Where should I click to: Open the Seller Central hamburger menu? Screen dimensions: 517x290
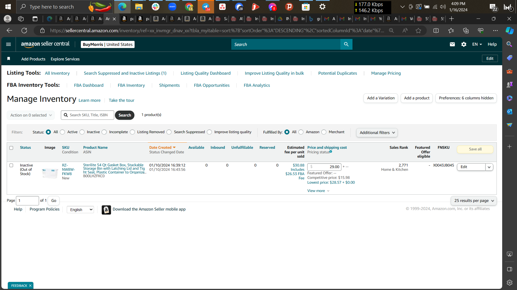[x=9, y=44]
